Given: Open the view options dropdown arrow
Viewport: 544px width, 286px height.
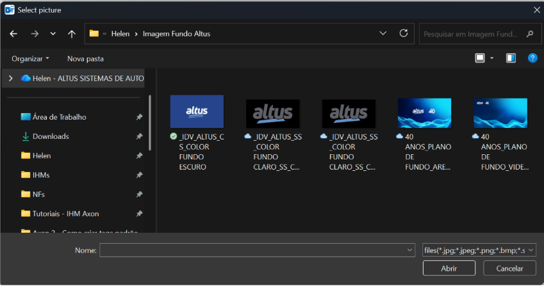Looking at the screenshot, I should 491,58.
